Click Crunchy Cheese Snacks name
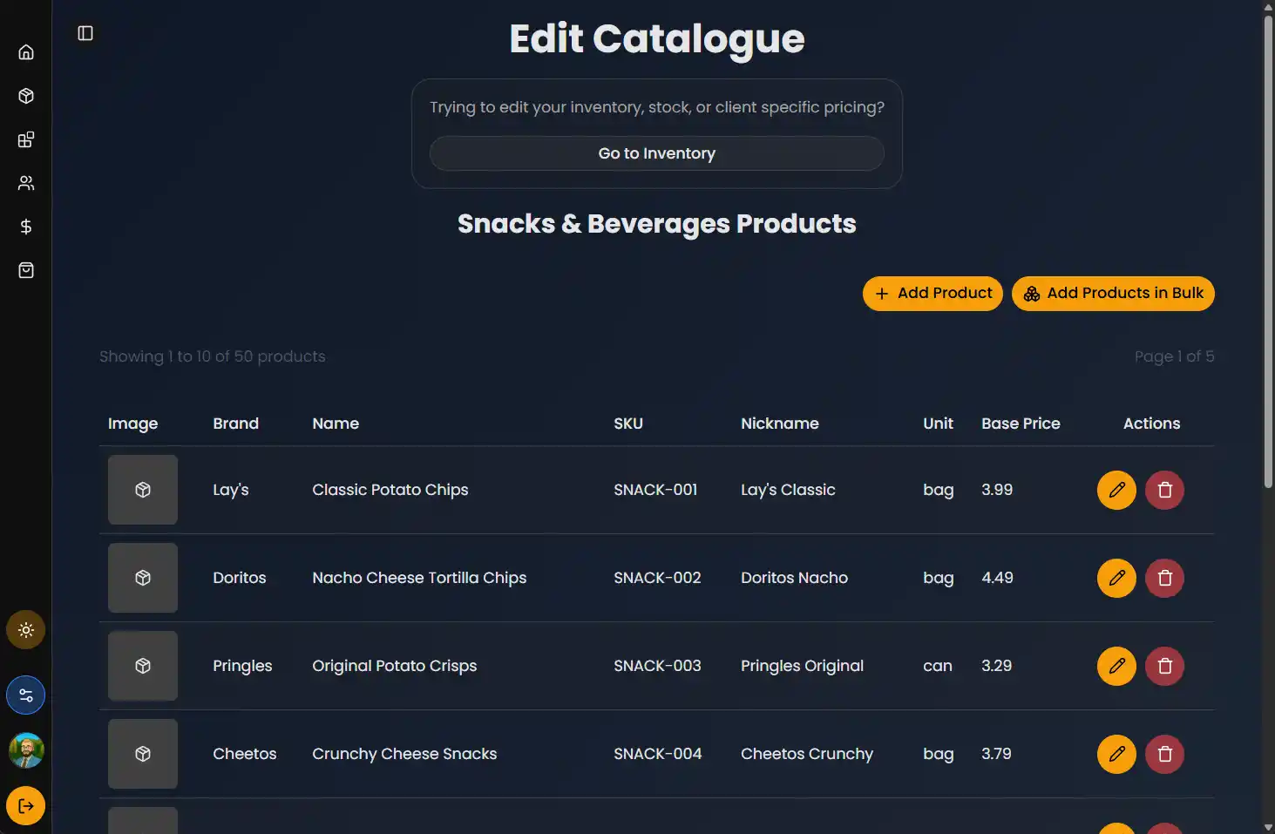 [404, 754]
